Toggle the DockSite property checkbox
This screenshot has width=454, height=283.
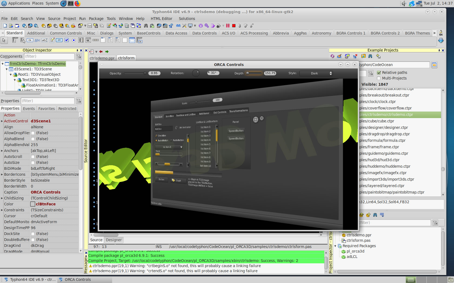click(33, 234)
